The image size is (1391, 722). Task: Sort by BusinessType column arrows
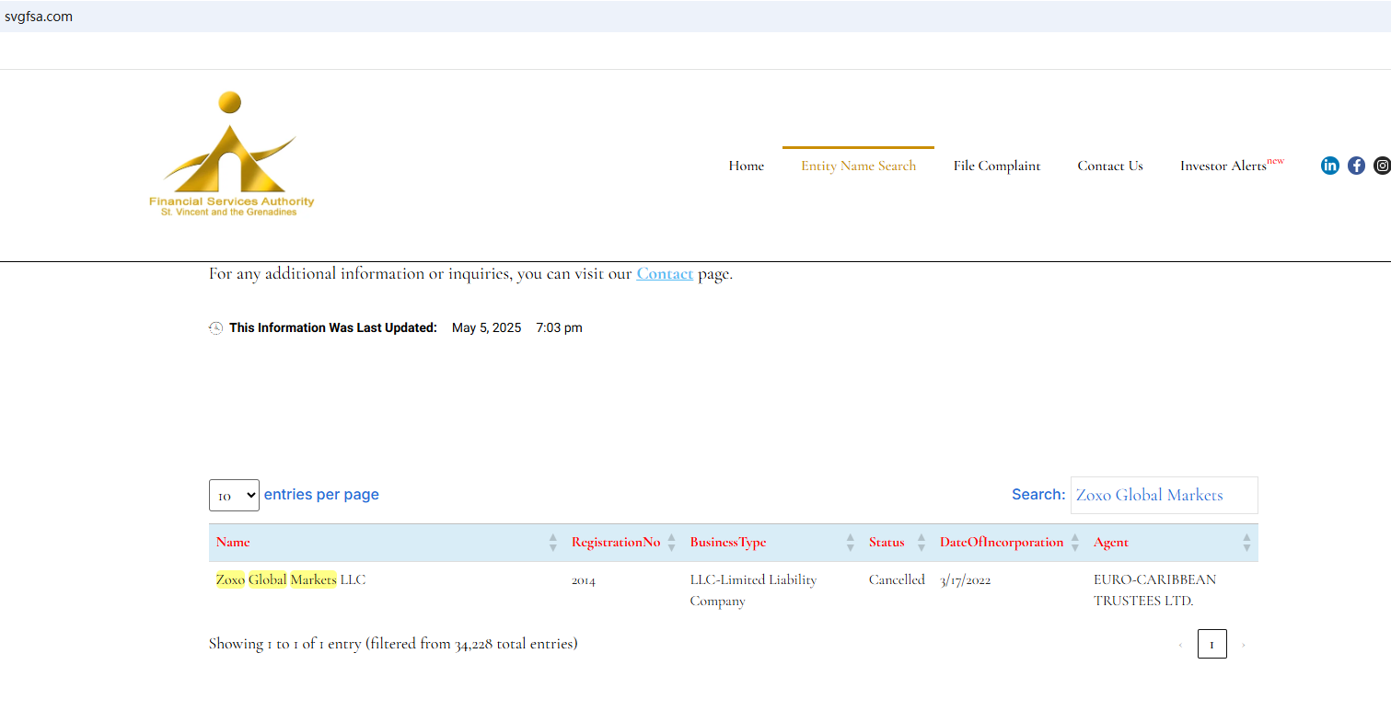850,543
